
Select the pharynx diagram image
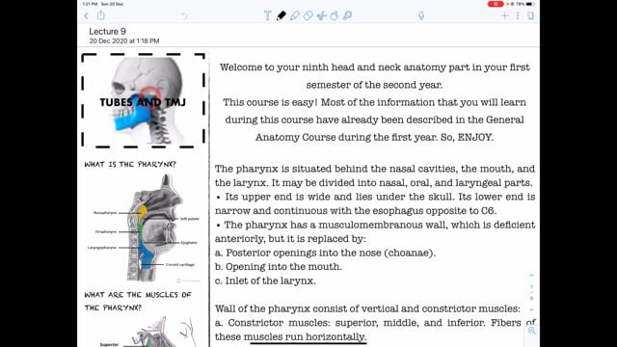tap(145, 228)
